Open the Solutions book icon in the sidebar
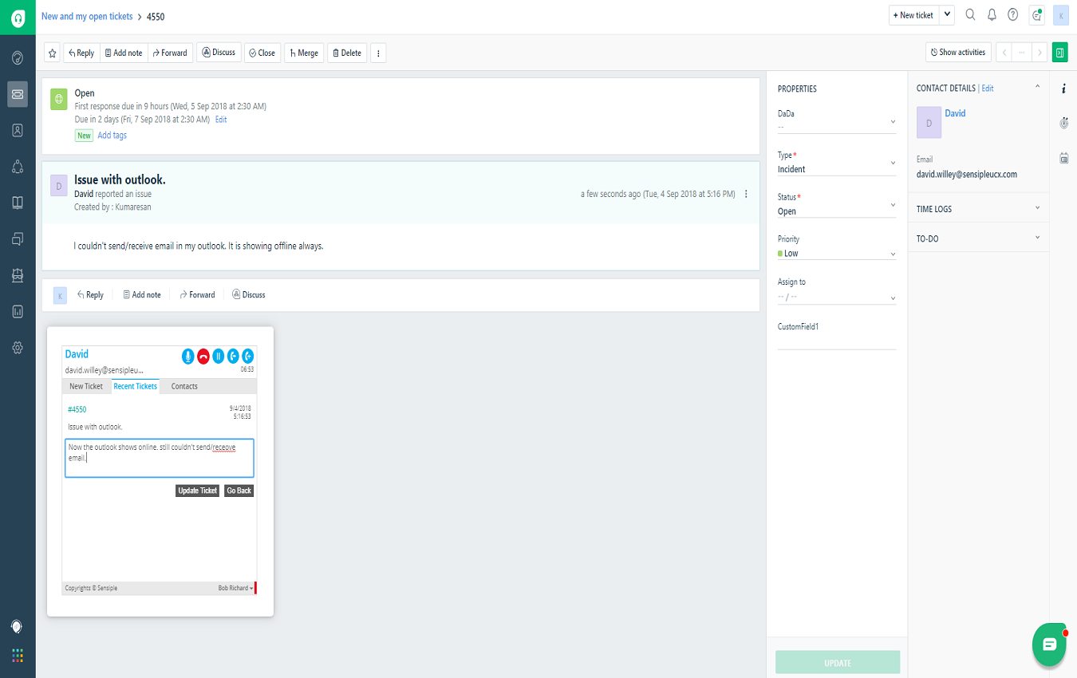The image size is (1077, 678). coord(17,202)
